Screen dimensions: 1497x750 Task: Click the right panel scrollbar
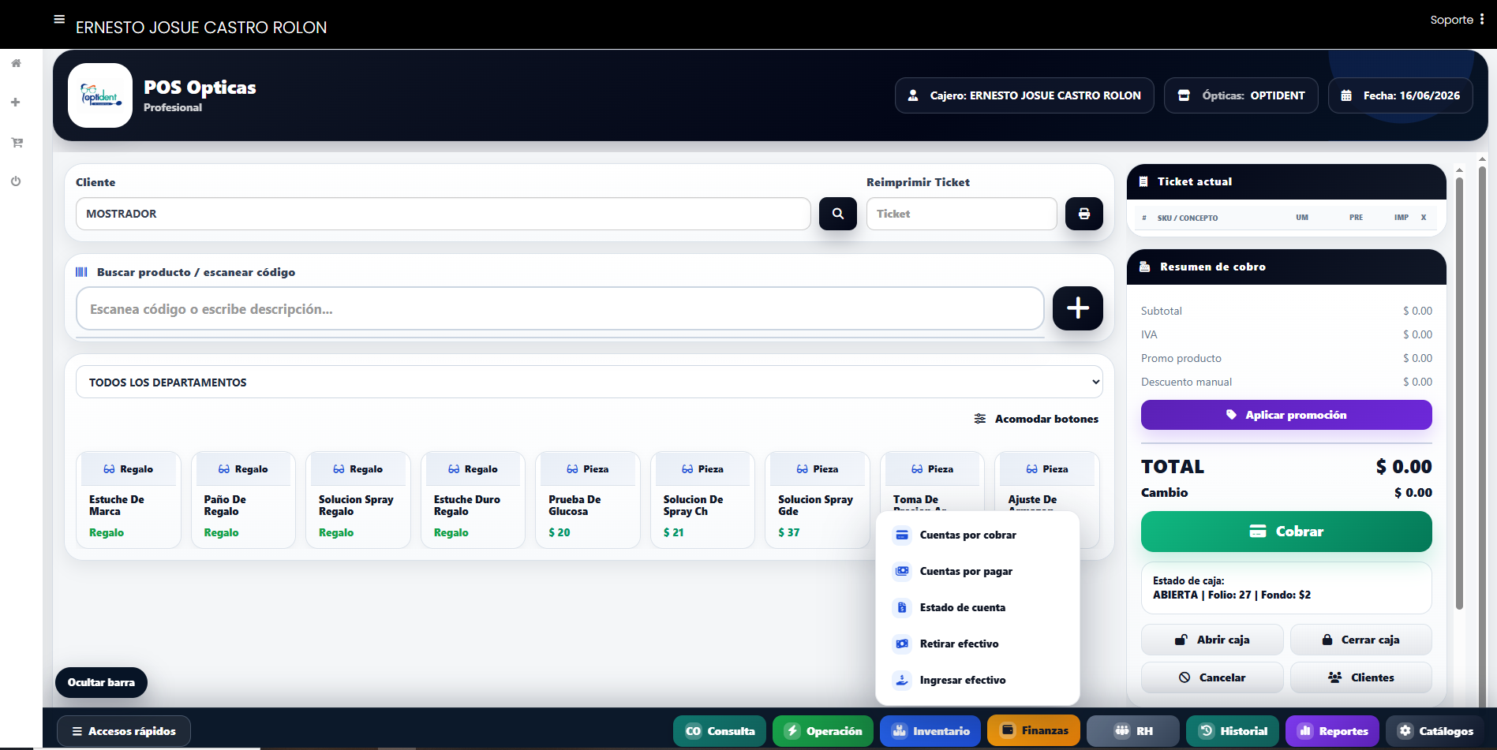pyautogui.click(x=1459, y=394)
